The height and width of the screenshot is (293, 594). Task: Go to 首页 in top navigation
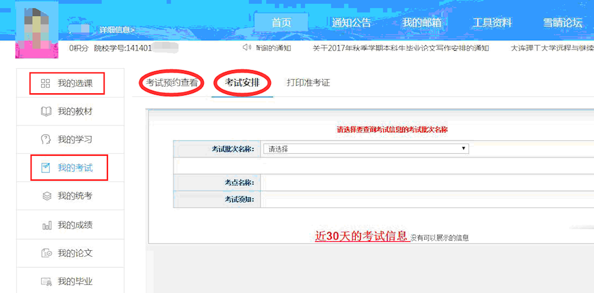point(281,23)
